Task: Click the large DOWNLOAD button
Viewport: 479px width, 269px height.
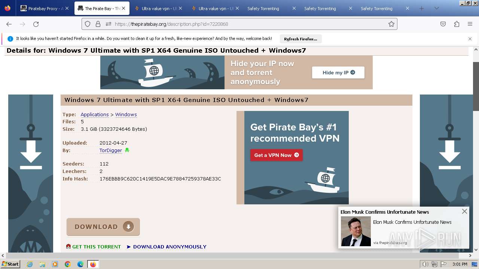Action: (x=103, y=227)
